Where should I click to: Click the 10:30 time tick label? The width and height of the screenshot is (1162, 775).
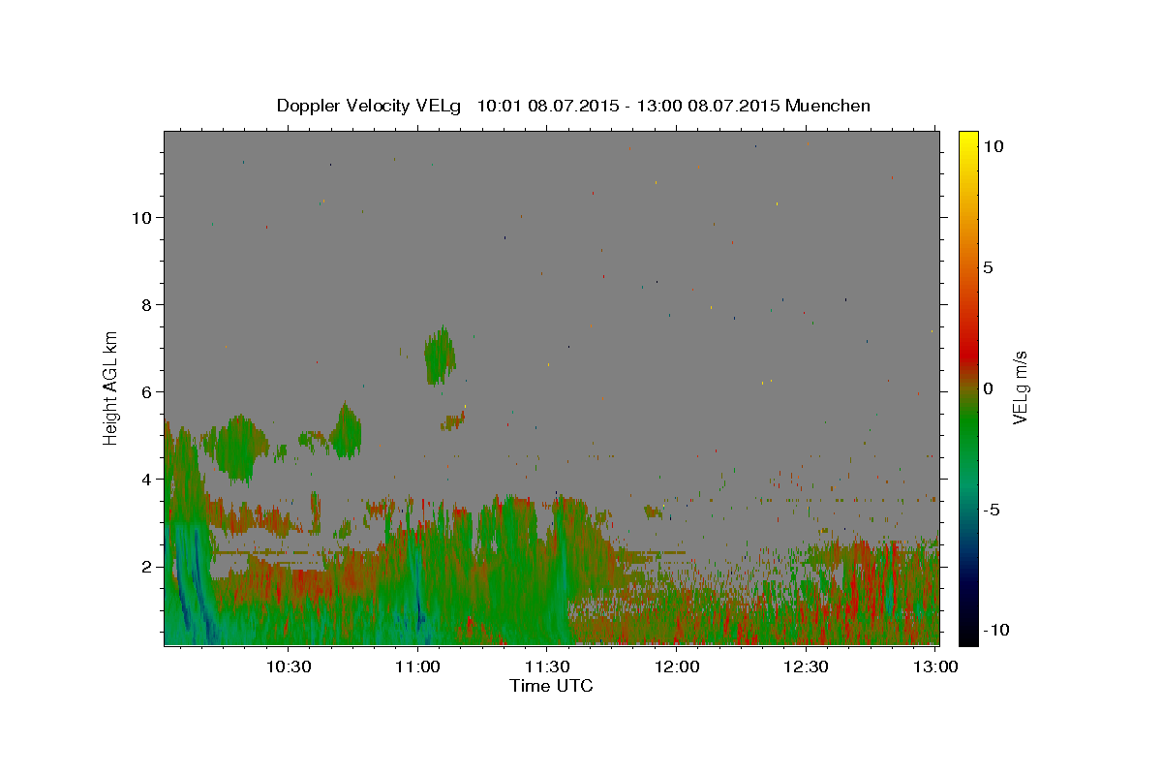(x=289, y=666)
